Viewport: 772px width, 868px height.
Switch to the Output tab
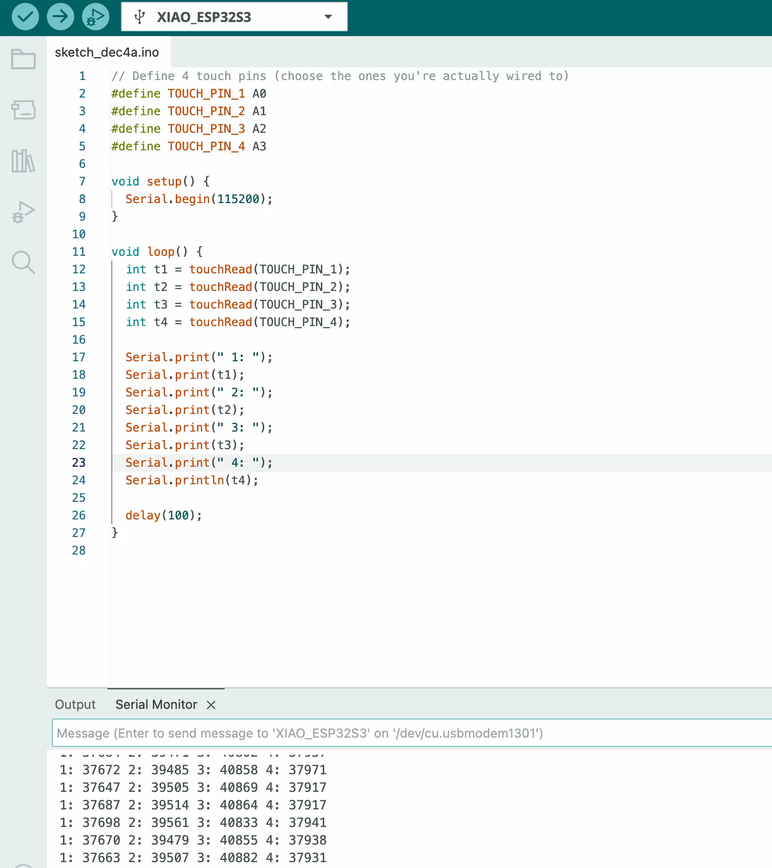click(75, 704)
